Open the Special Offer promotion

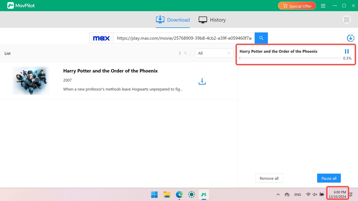pyautogui.click(x=297, y=6)
